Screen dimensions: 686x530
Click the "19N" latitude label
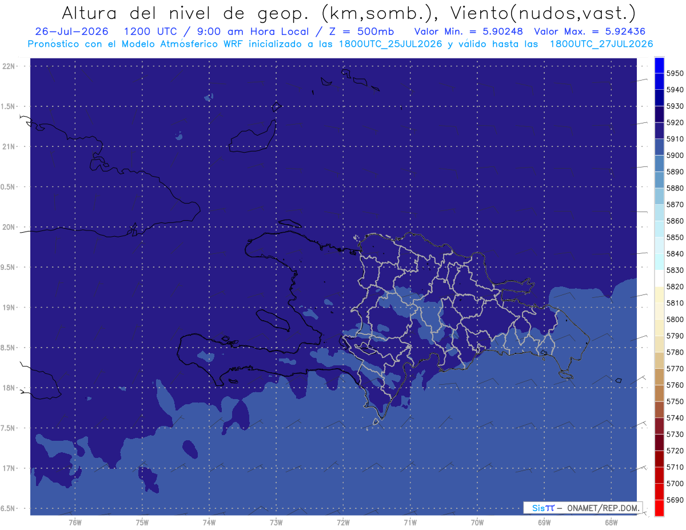pos(8,308)
